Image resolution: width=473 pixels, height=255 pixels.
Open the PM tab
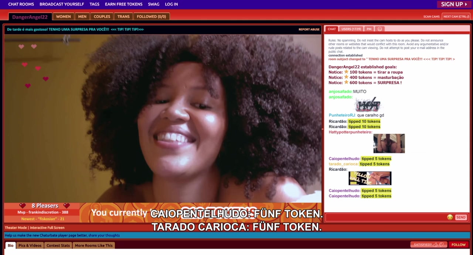click(x=369, y=29)
